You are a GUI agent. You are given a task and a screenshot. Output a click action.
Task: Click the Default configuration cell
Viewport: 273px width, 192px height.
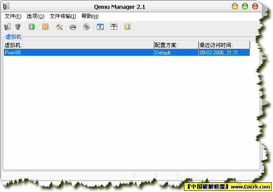point(176,52)
